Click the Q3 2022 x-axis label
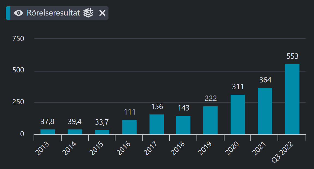 tap(283, 152)
